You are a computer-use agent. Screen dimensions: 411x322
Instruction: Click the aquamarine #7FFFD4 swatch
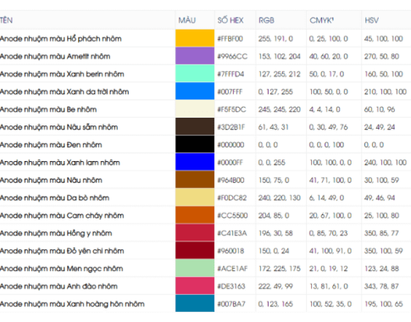pyautogui.click(x=195, y=74)
